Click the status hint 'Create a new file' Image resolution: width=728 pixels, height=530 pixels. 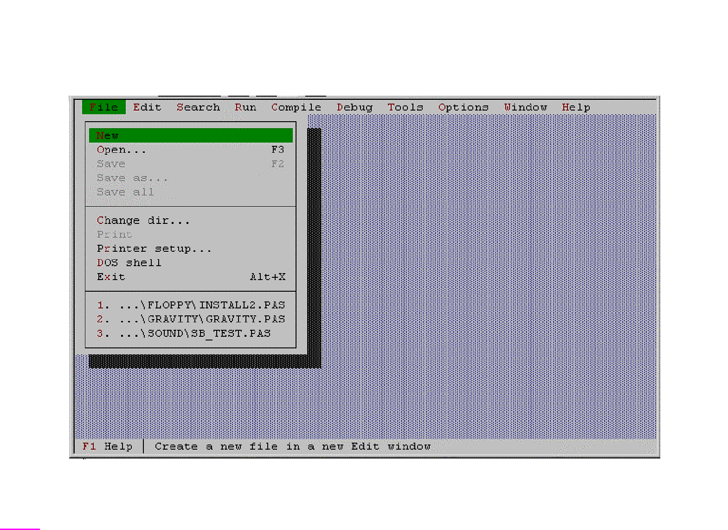tap(292, 446)
